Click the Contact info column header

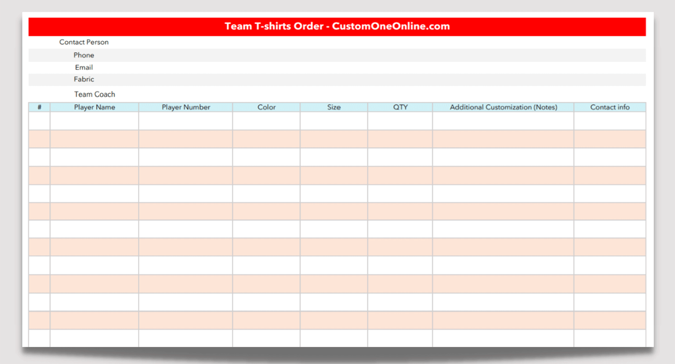610,107
